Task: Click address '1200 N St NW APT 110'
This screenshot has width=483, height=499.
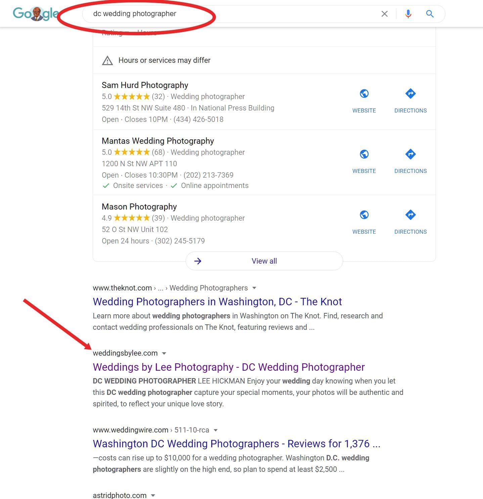Action: tap(139, 164)
